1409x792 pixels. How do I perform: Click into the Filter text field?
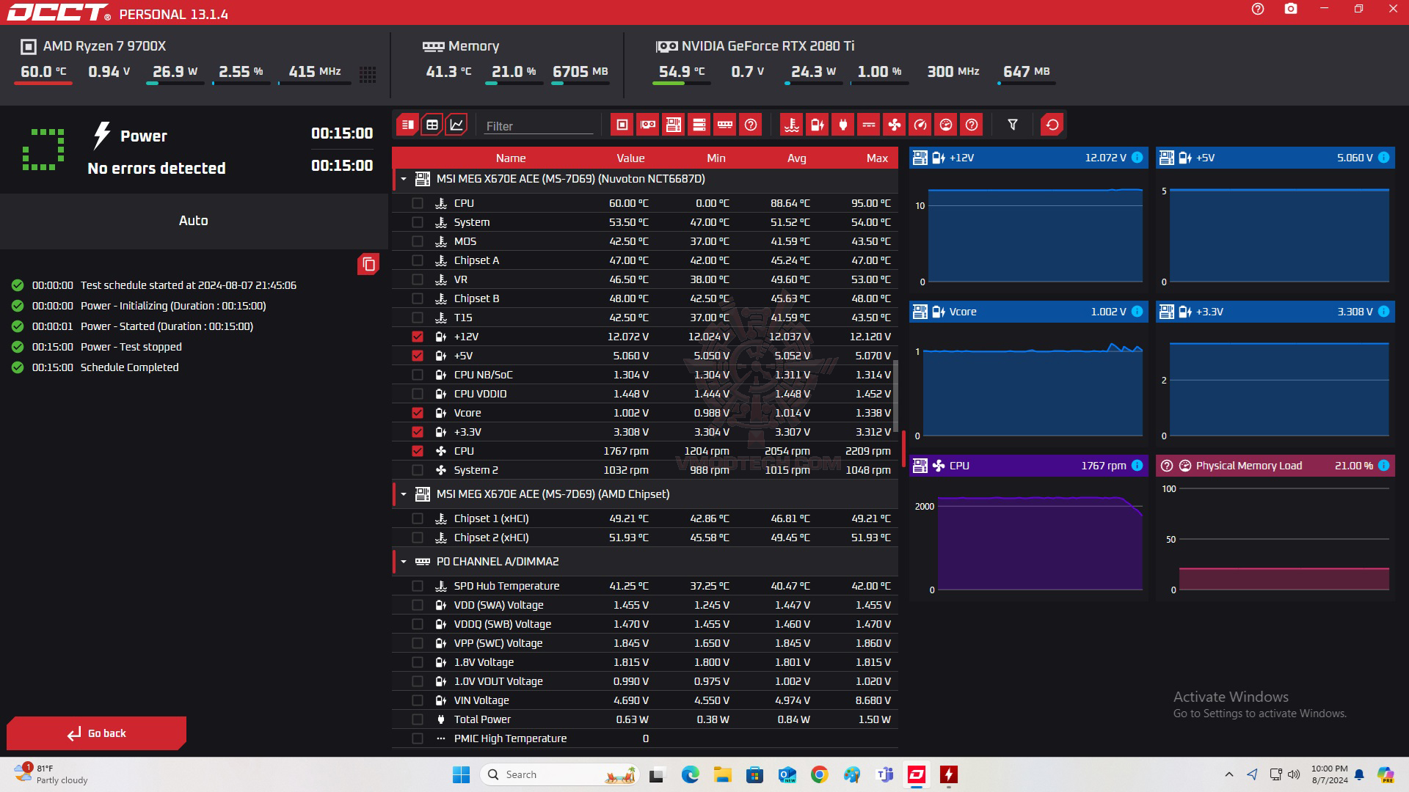click(538, 126)
